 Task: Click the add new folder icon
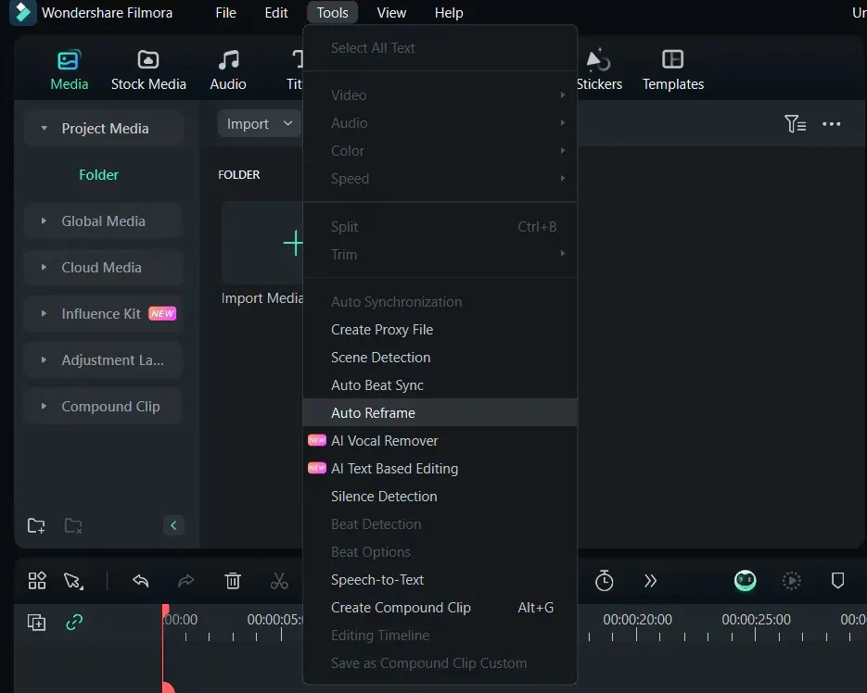pyautogui.click(x=36, y=525)
